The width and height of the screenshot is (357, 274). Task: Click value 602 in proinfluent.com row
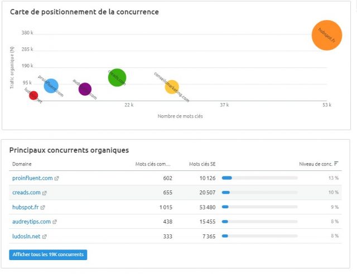pos(167,178)
